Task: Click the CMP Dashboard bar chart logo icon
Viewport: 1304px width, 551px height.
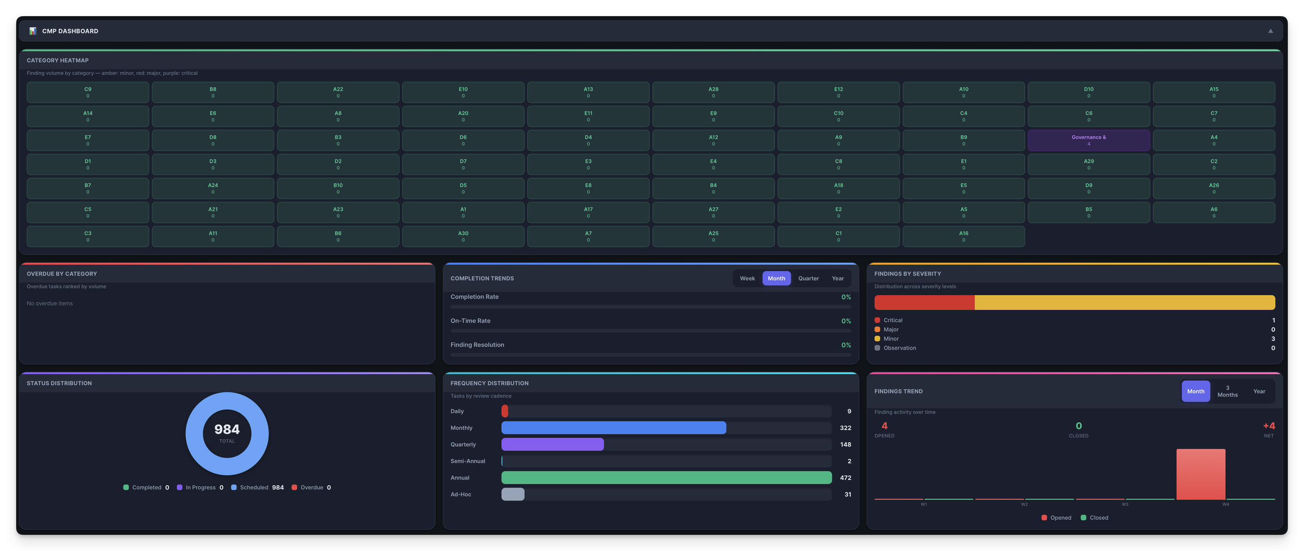Action: point(33,31)
